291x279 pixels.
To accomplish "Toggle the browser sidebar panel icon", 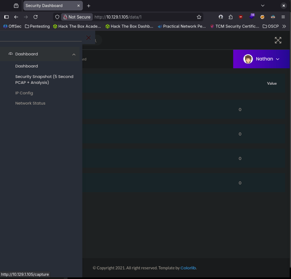I will tap(7, 17).
